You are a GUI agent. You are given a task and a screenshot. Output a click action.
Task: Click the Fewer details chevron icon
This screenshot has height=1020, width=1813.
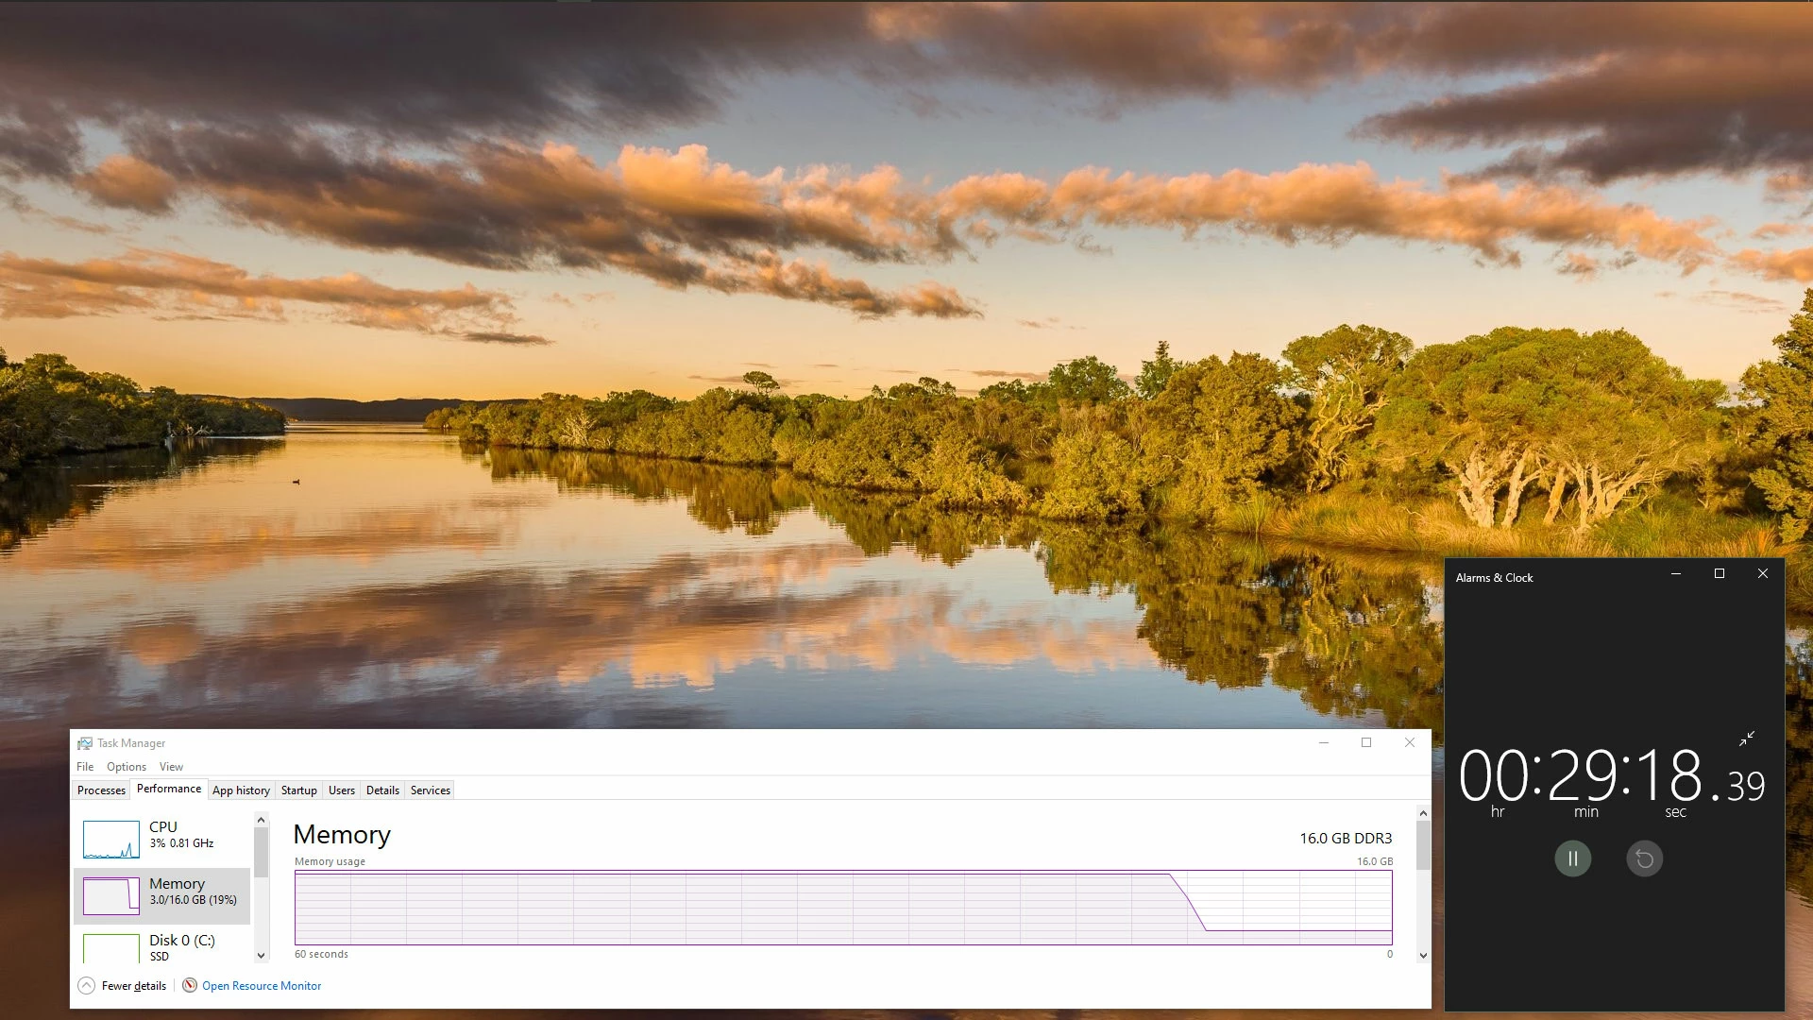pos(86,985)
